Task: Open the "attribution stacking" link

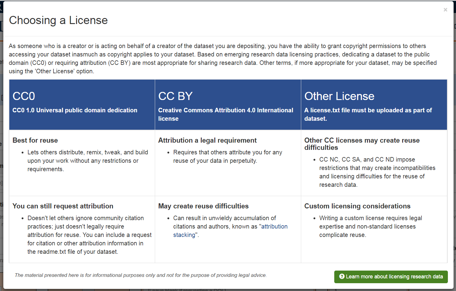Action: (230, 231)
